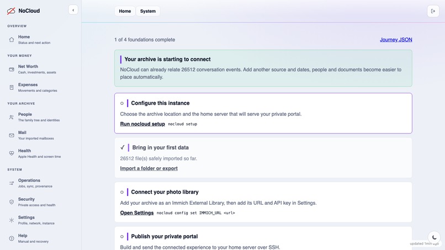Click the 'nocloud config set IMMICH_URL <url>' command
Screen dimensions: 445x250
tap(196, 213)
